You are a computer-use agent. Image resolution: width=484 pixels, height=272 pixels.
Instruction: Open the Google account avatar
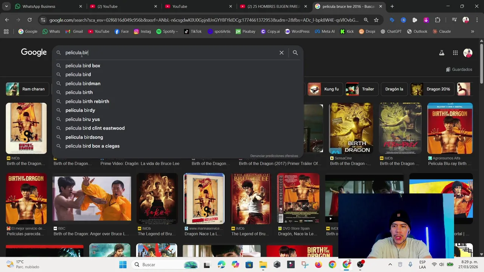(468, 53)
